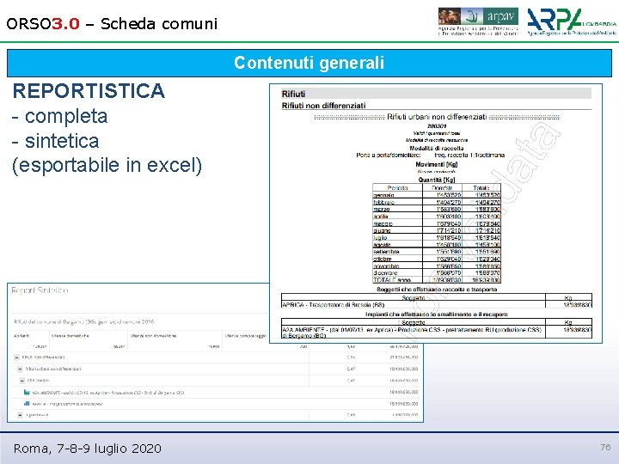
Task: Click the 'Roma, 7-8-9 luglio 2020' footer
Action: 87,449
